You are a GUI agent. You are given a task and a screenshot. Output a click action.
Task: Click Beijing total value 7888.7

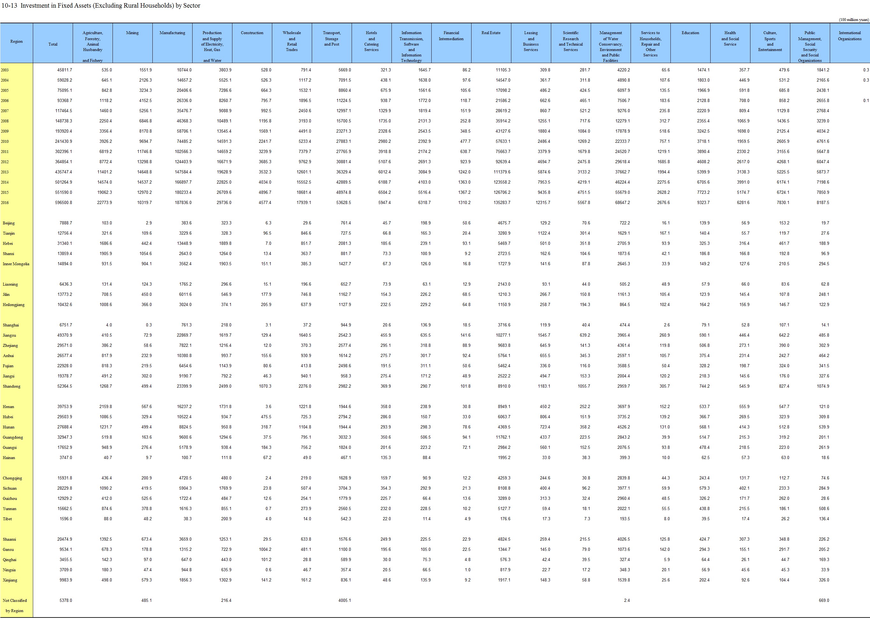point(66,223)
